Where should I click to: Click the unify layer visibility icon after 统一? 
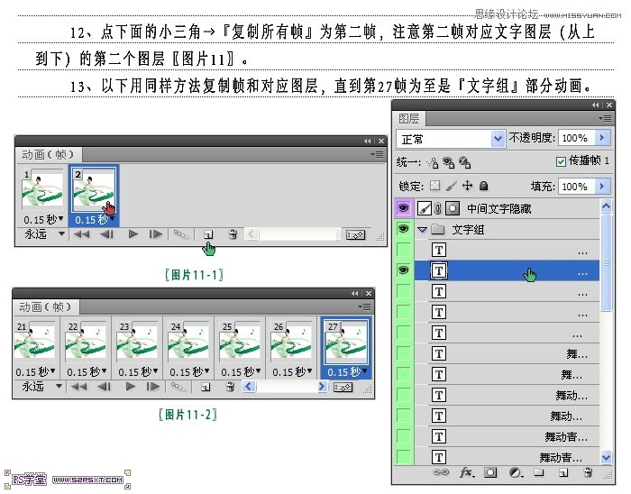pos(448,162)
